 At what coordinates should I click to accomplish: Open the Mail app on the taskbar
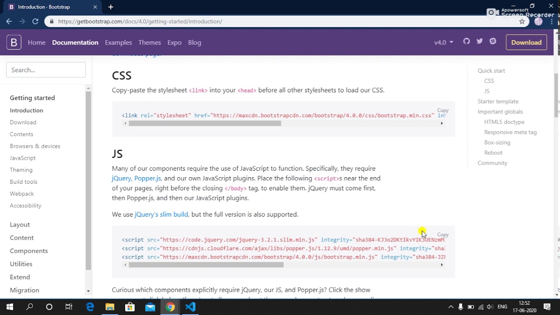[150, 307]
